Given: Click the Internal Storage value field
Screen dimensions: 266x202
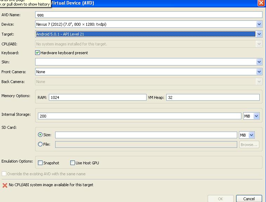Looking at the screenshot, I should [x=140, y=116].
